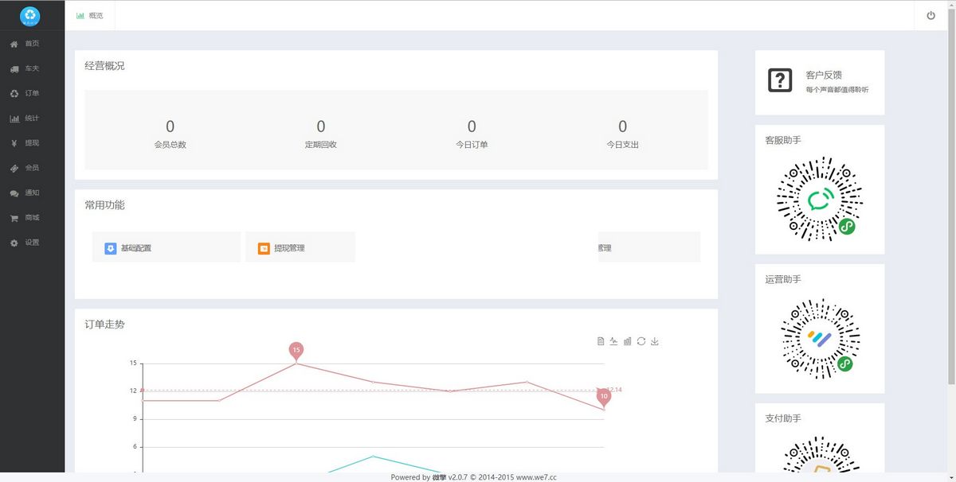Click the 订单走势 chart heading
The width and height of the screenshot is (956, 482).
104,325
